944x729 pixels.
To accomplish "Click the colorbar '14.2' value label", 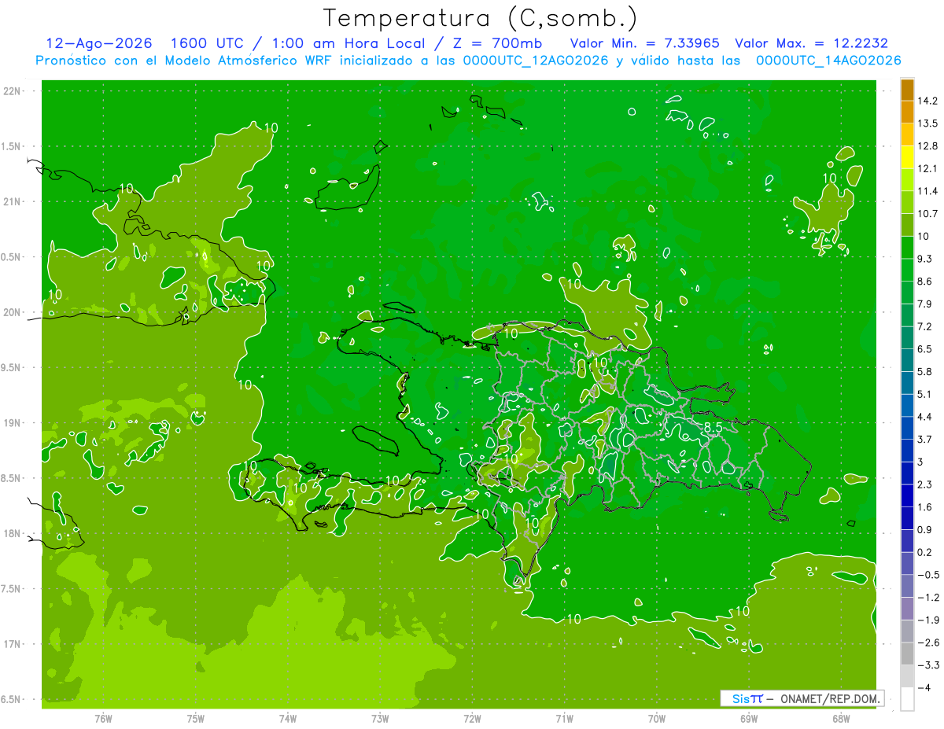I will pos(927,101).
